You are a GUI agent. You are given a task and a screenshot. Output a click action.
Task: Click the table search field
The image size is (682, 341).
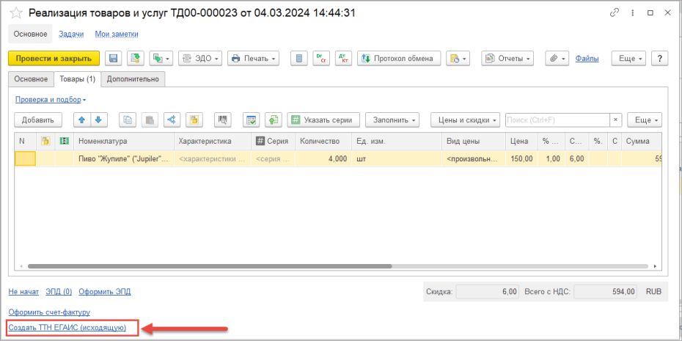coord(557,120)
